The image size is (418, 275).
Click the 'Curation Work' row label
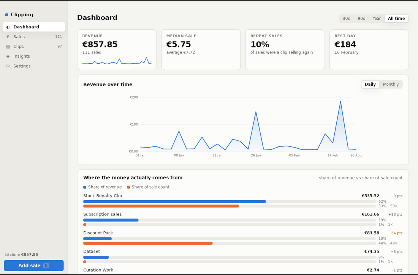(x=98, y=270)
